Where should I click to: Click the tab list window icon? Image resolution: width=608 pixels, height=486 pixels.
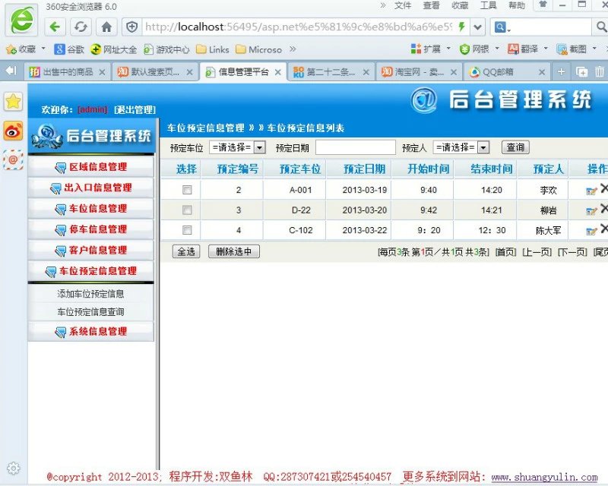pos(581,71)
